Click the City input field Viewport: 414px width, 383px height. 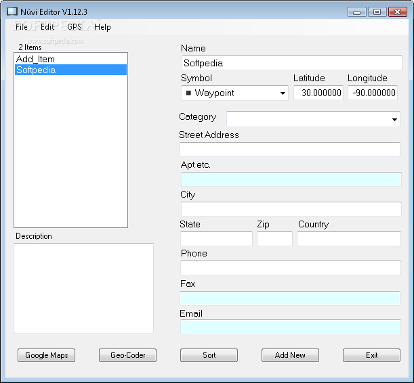[291, 209]
